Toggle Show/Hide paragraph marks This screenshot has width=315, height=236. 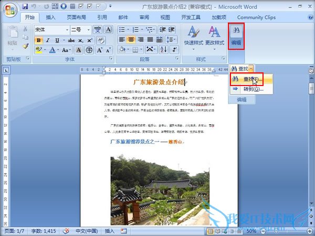pos(174,49)
